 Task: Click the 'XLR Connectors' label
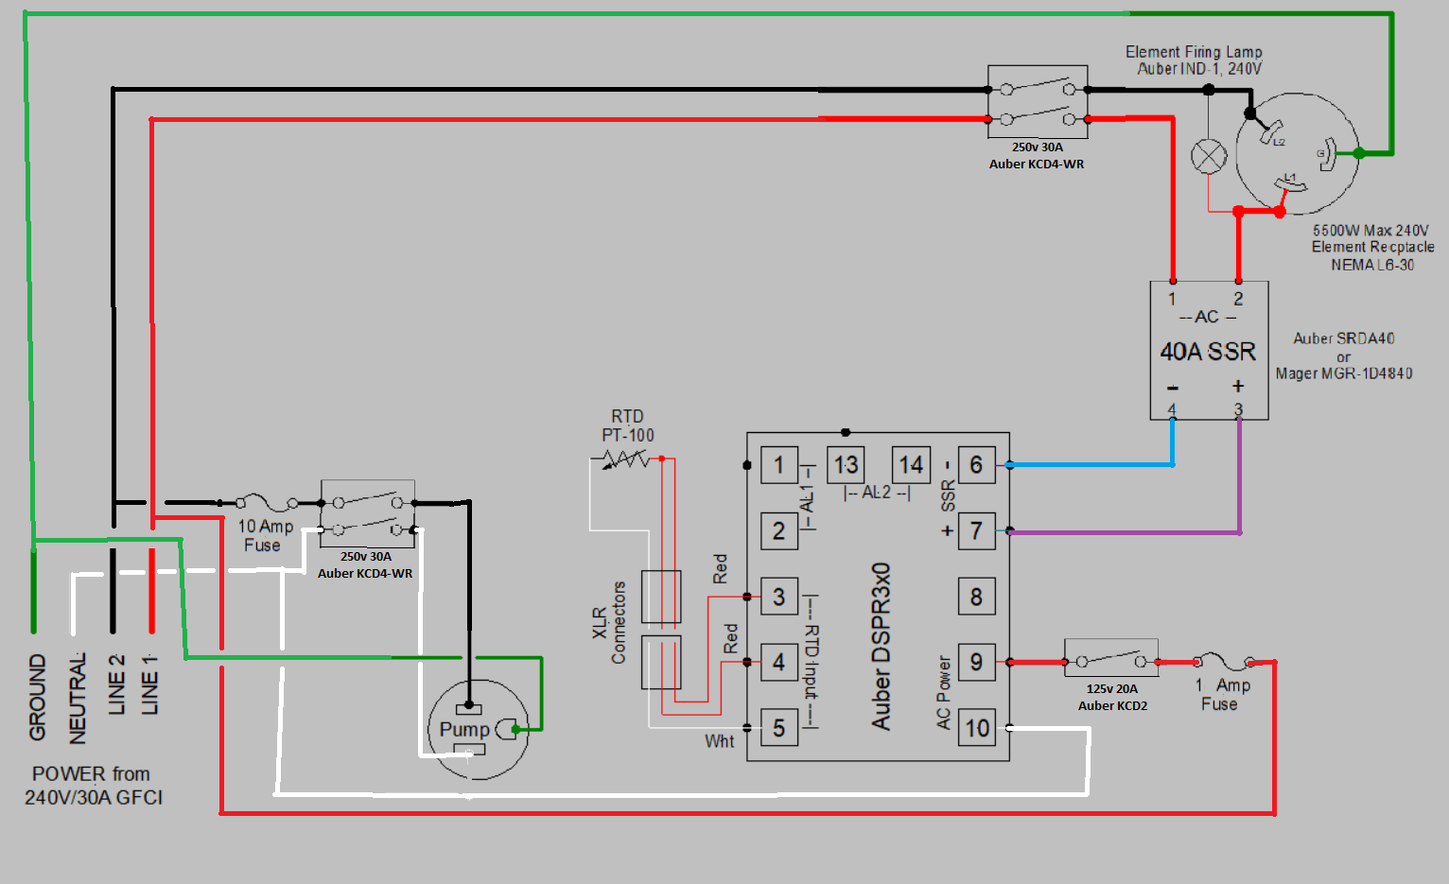click(x=609, y=622)
